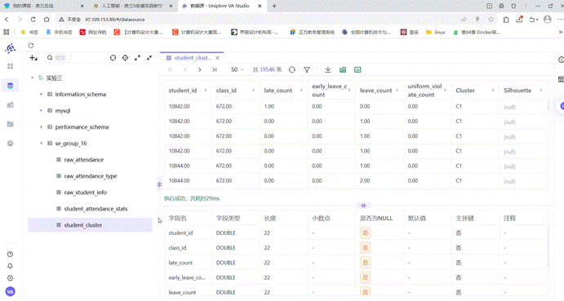Switch to the 我的课程 browser tab
This screenshot has width=564, height=301.
coord(43,6)
